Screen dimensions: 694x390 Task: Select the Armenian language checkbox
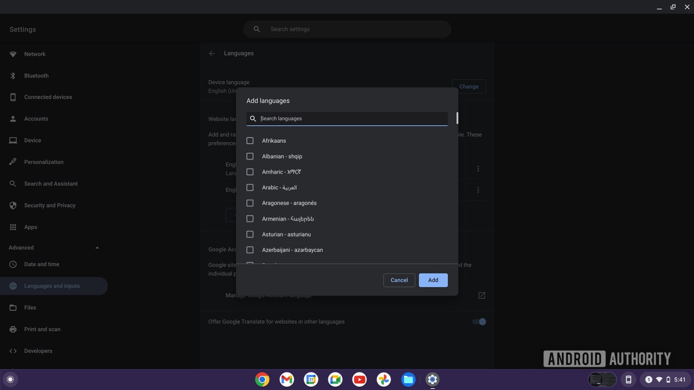coord(250,218)
